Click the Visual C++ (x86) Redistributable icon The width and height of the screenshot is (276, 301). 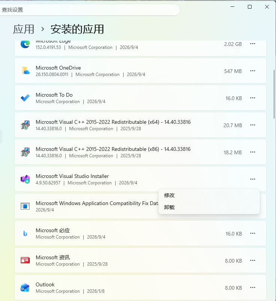[25, 152]
